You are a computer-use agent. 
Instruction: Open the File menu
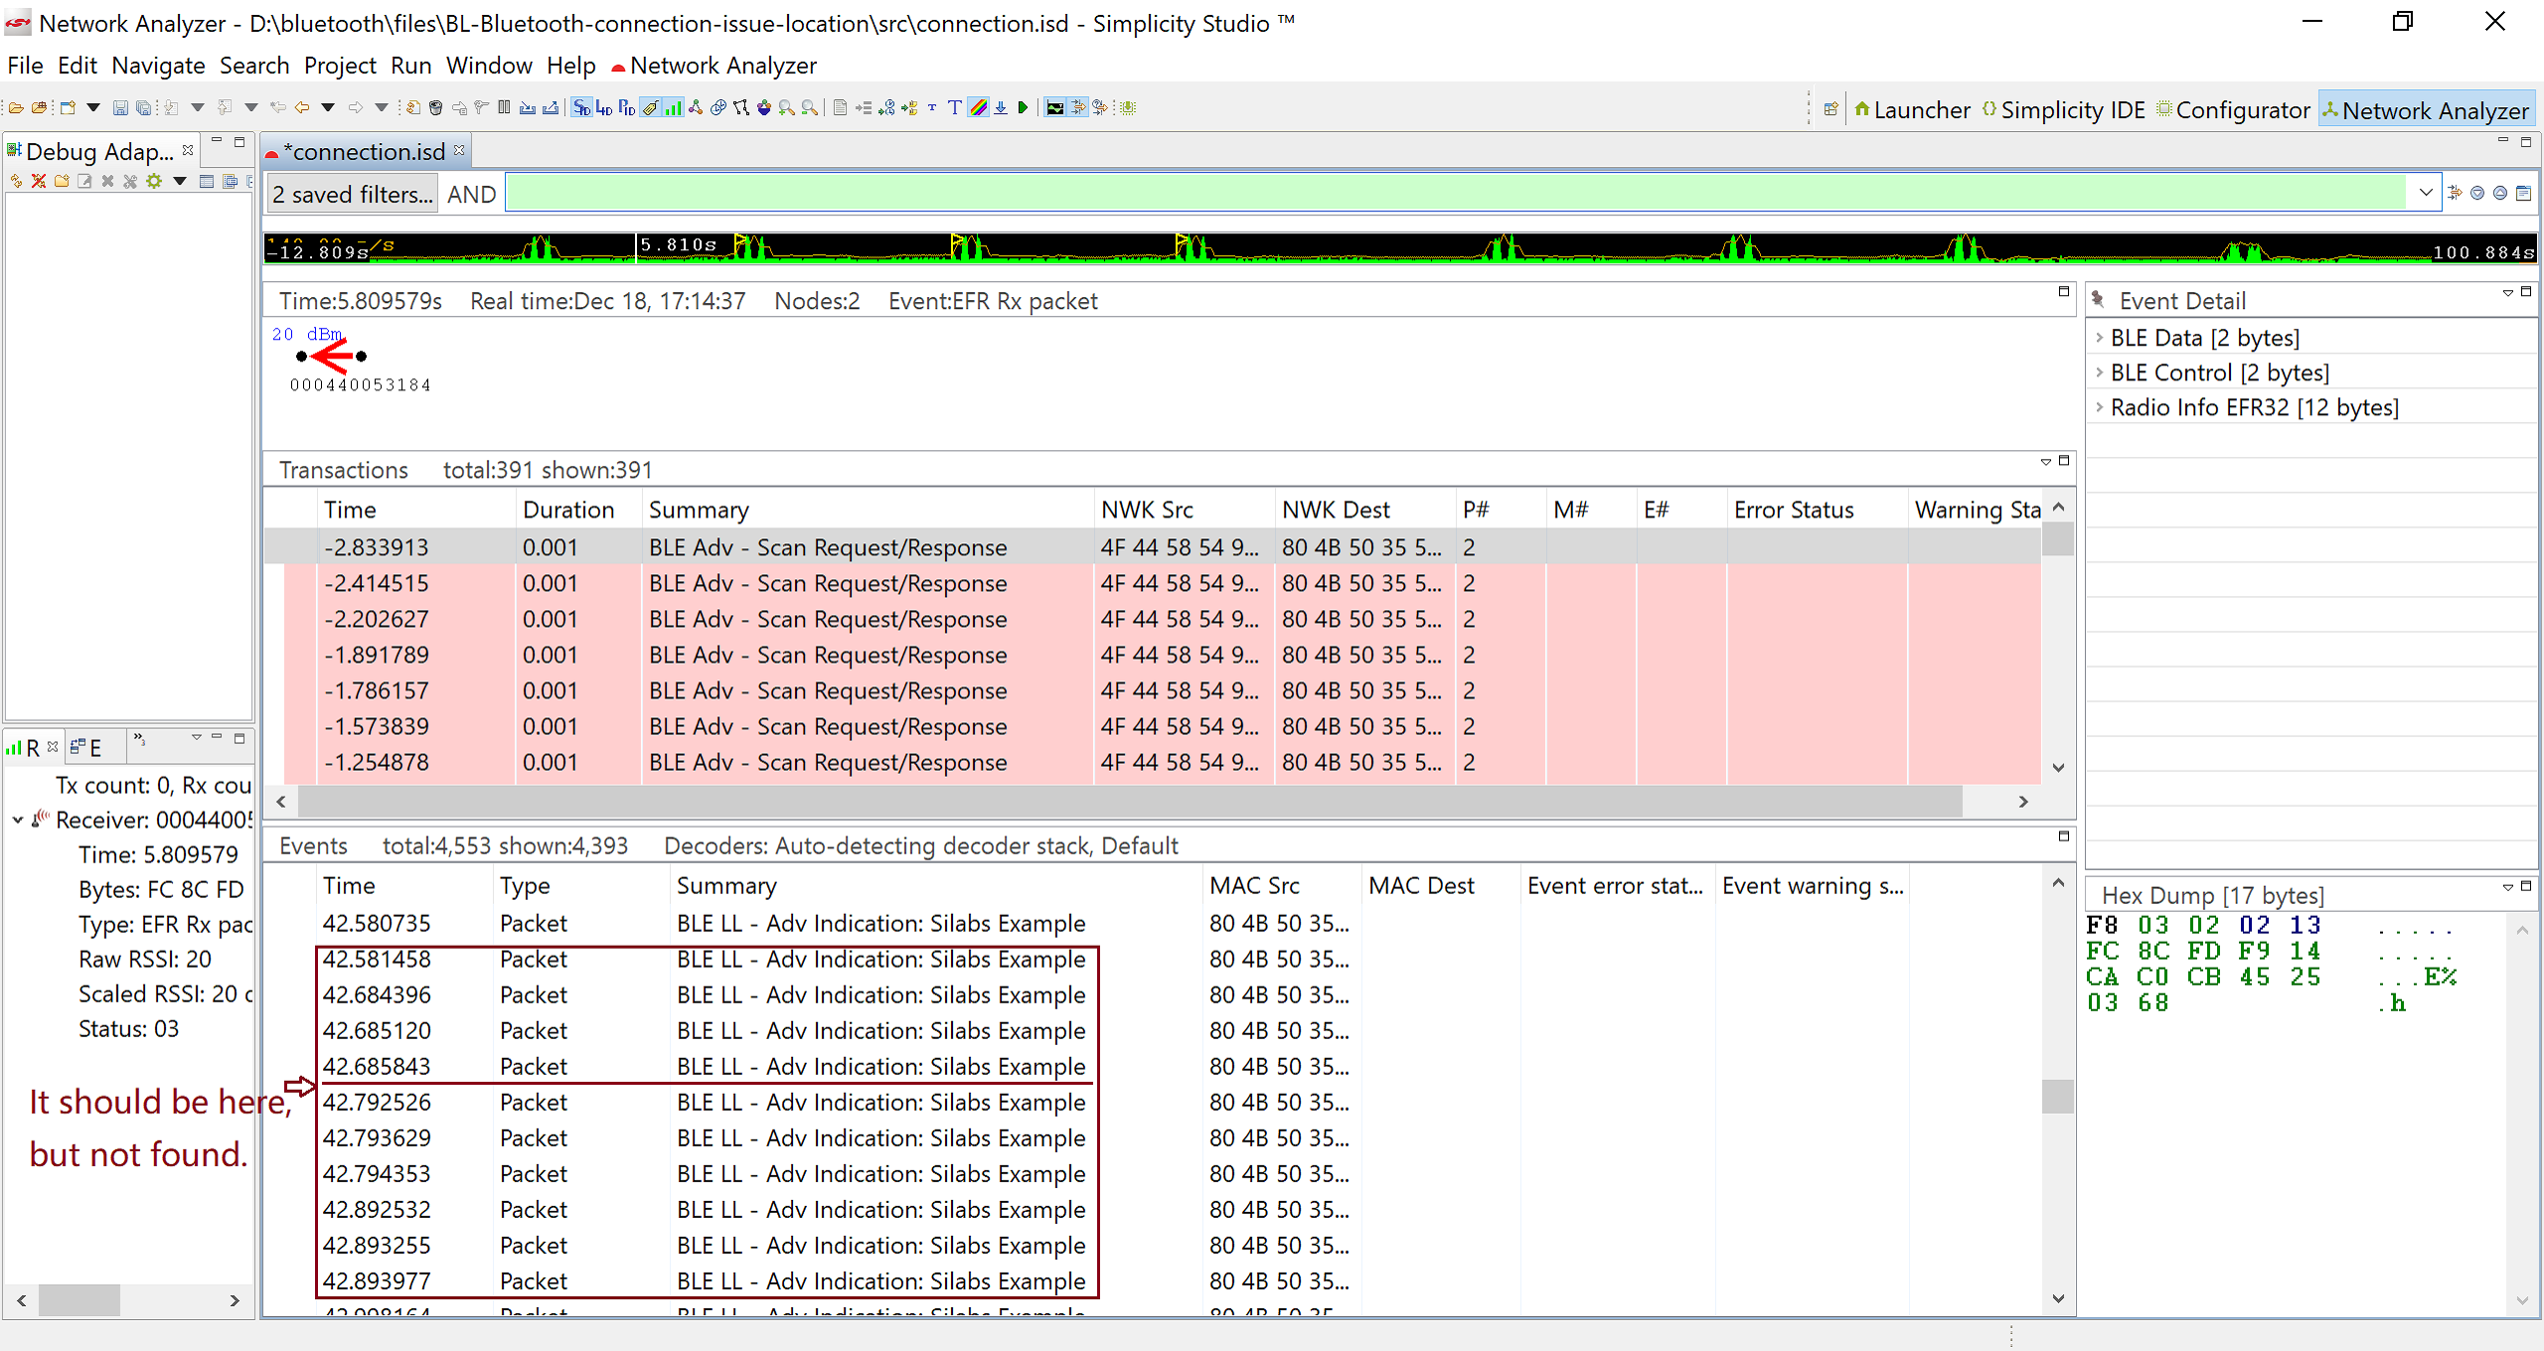click(25, 66)
